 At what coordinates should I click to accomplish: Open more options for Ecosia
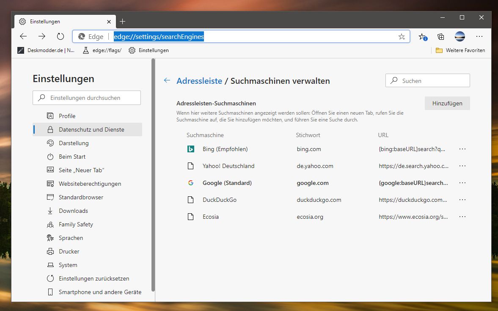(x=462, y=217)
